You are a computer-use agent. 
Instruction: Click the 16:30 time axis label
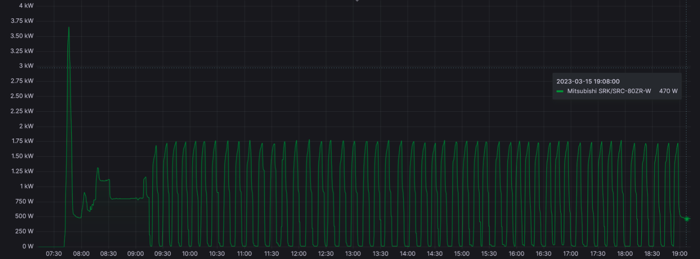coord(543,254)
